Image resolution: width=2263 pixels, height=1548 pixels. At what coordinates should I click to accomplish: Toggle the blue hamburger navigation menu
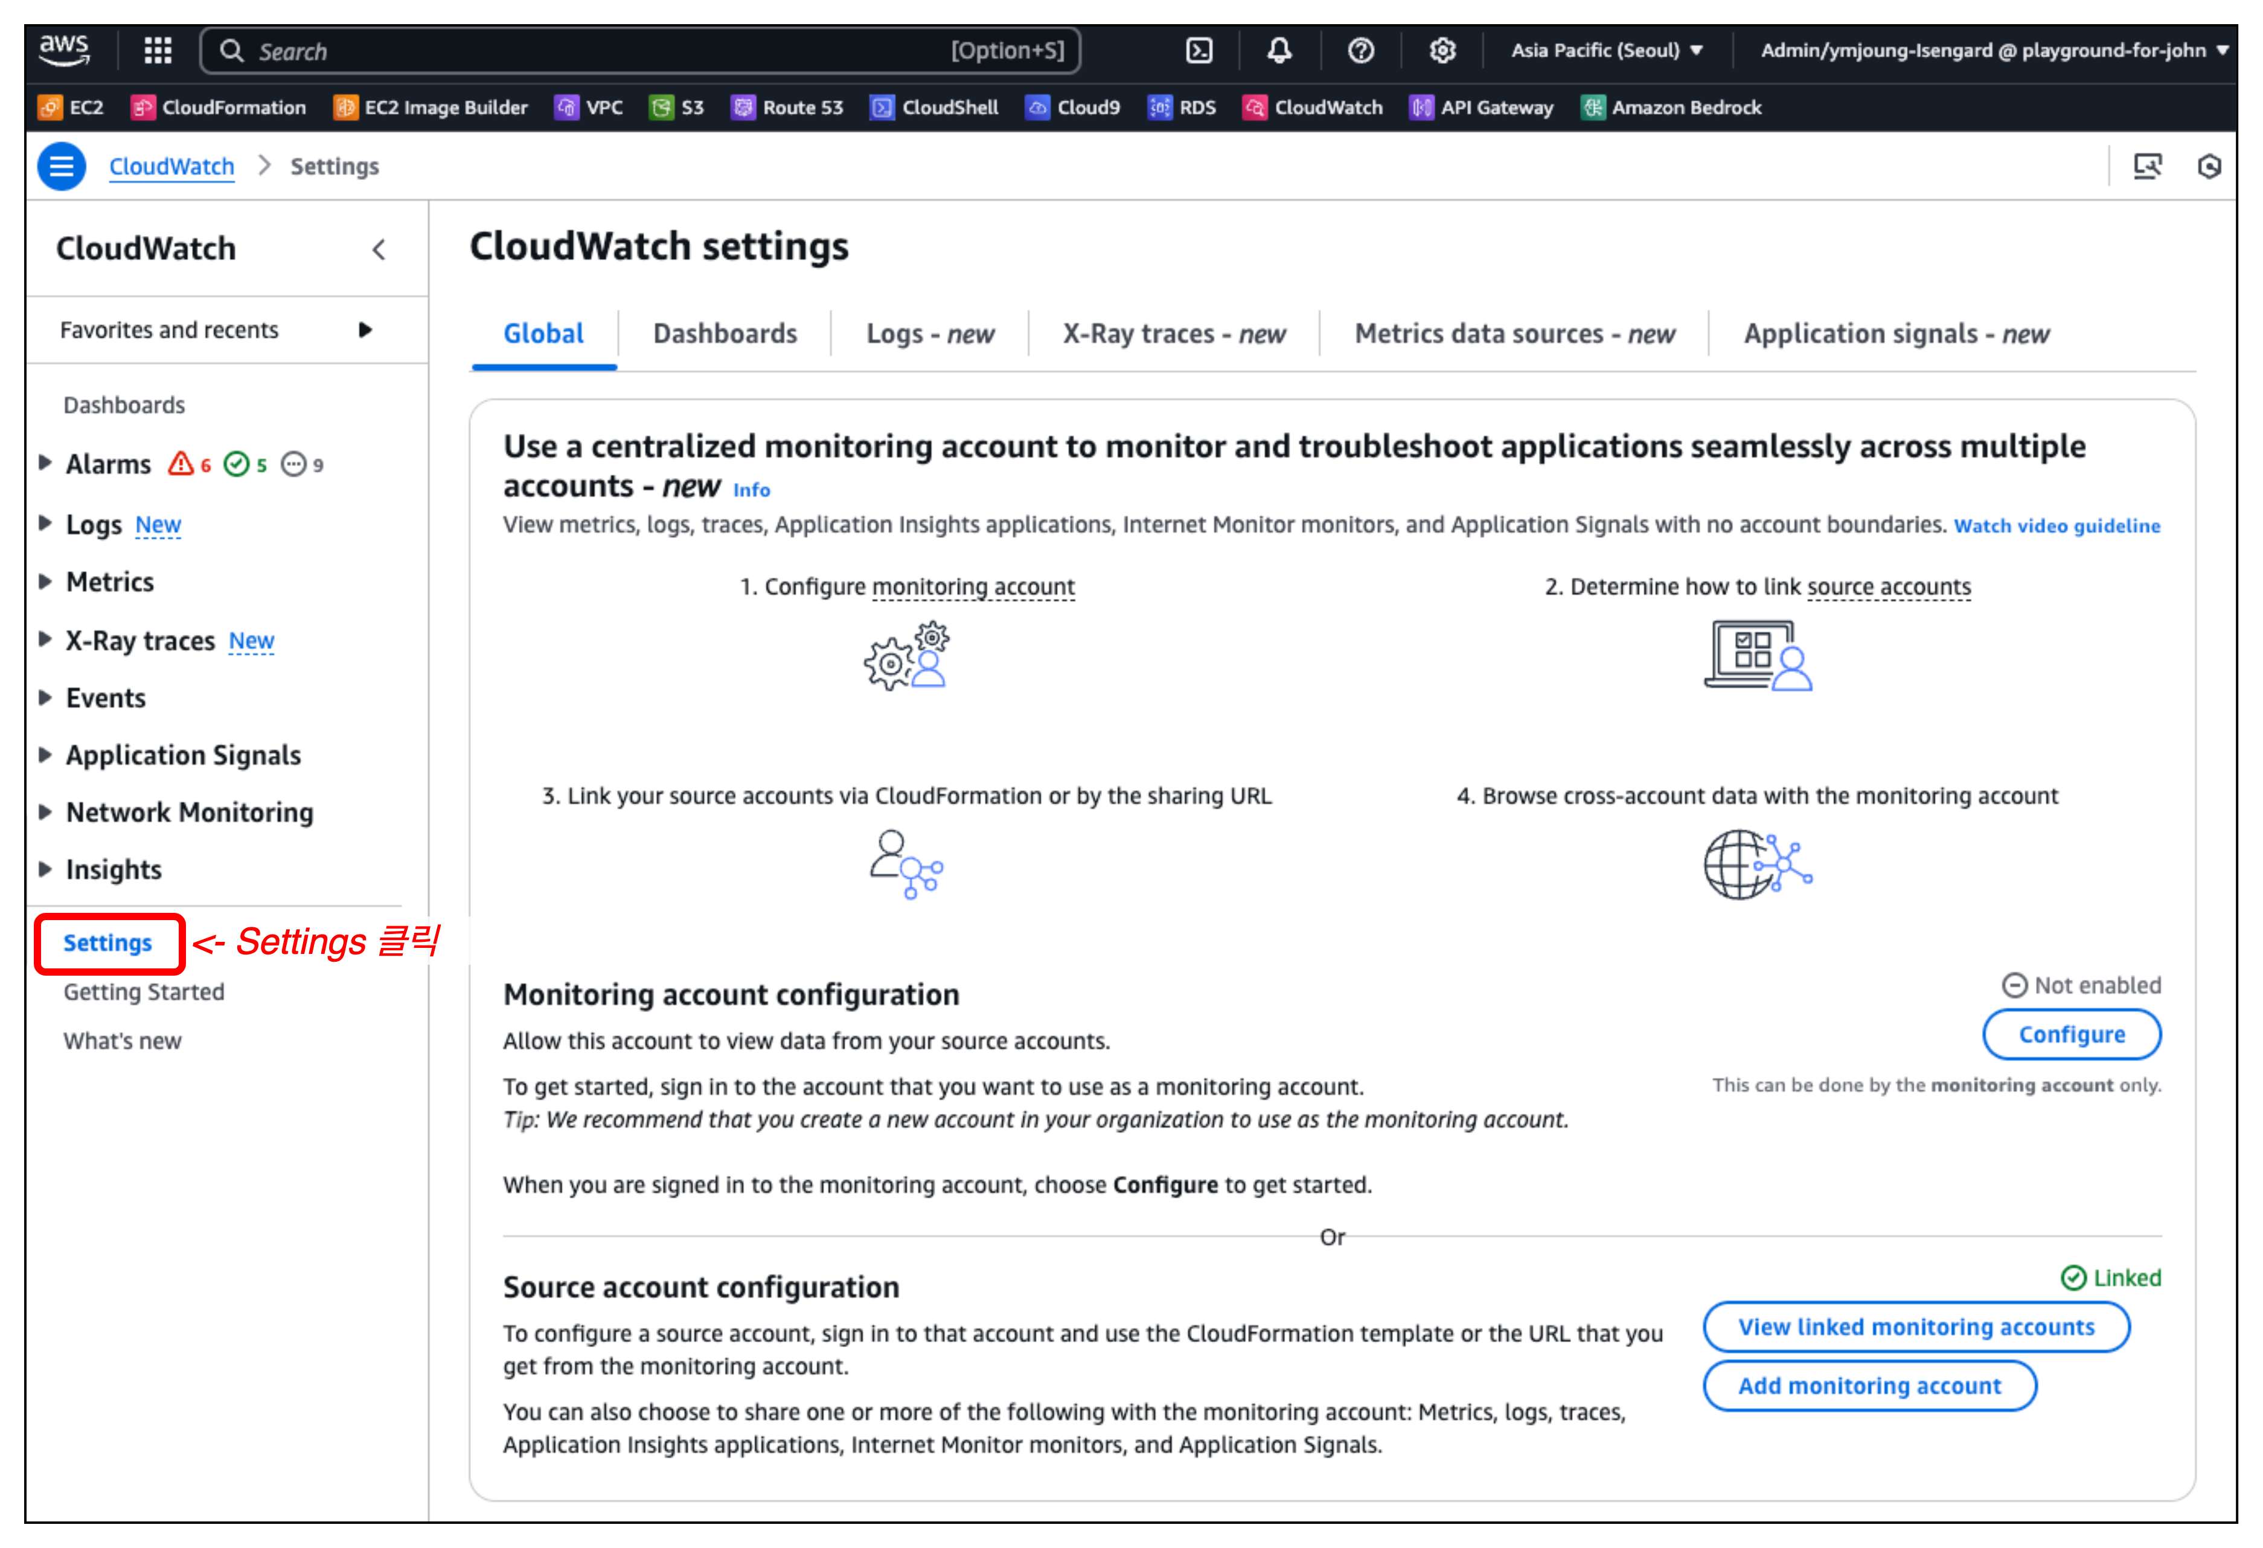[x=62, y=167]
